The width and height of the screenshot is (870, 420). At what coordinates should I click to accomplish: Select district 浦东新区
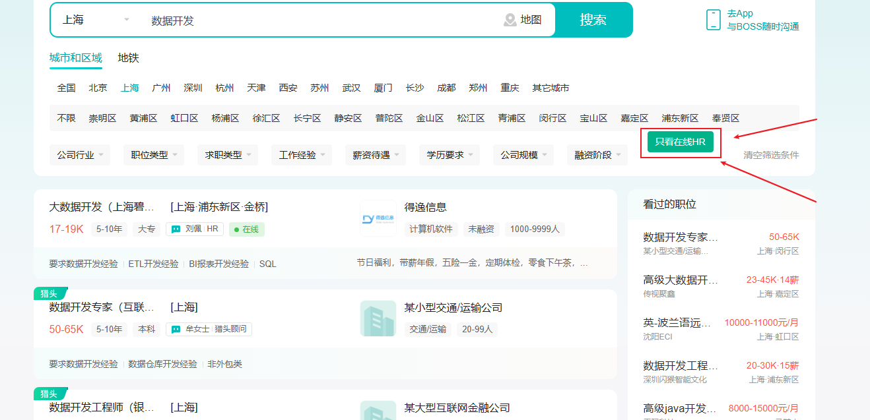[681, 118]
